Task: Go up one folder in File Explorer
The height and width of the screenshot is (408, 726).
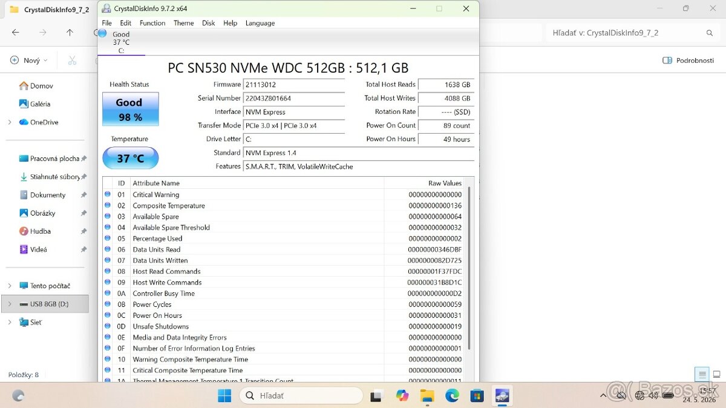Action: [x=70, y=33]
